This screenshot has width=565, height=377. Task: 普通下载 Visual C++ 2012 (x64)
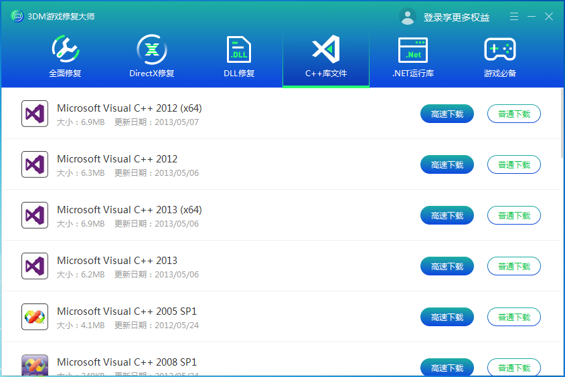pos(514,114)
